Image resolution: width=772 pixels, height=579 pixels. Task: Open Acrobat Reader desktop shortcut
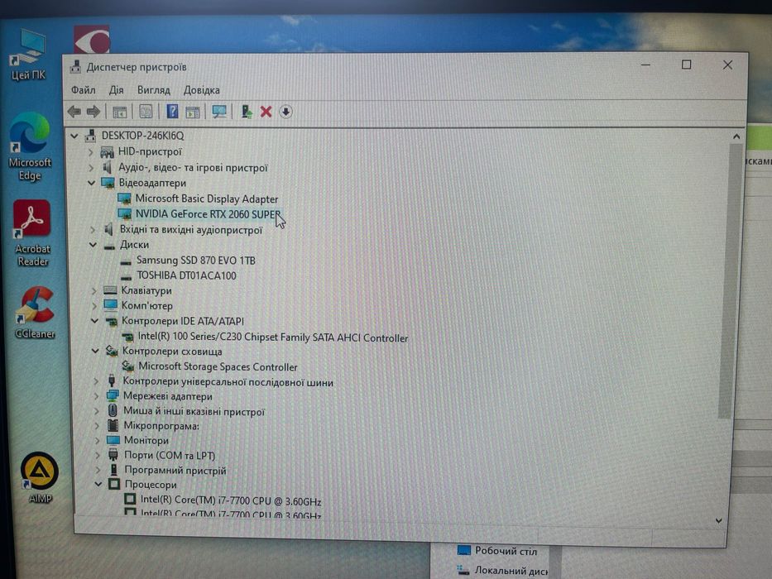point(32,233)
